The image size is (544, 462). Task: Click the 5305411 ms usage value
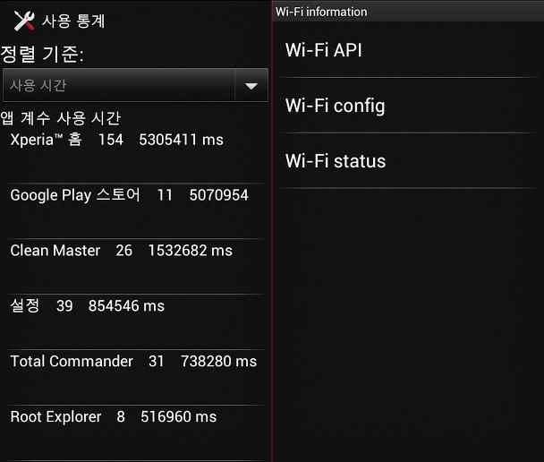click(181, 140)
